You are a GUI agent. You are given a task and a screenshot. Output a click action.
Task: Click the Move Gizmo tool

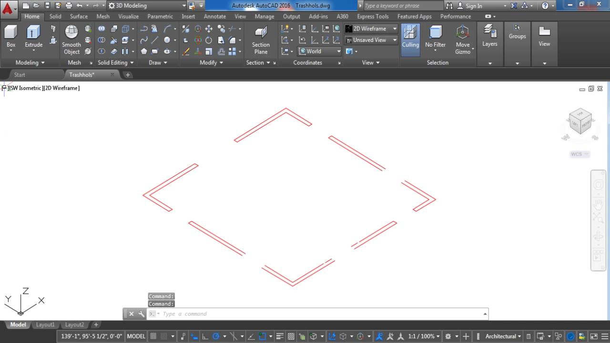click(462, 40)
